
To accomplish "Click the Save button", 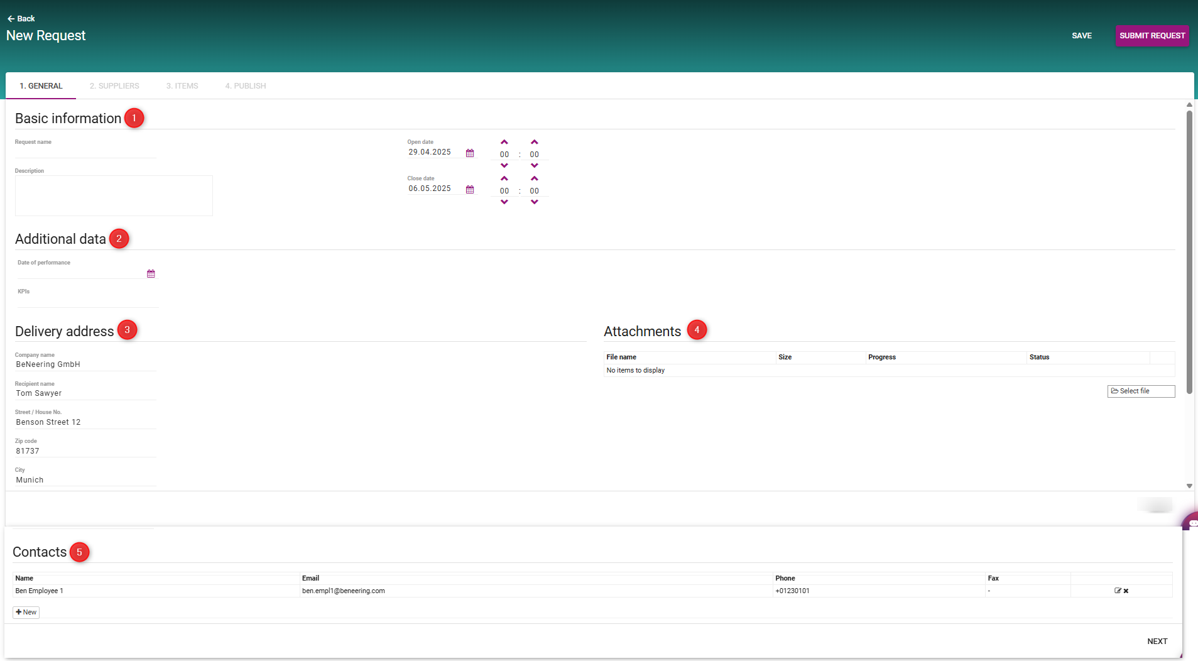I will tap(1081, 36).
